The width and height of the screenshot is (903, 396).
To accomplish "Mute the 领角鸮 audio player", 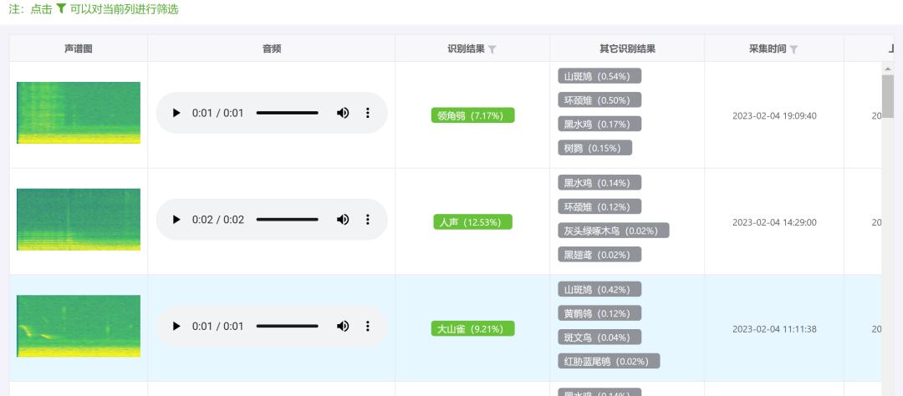I will [x=343, y=113].
